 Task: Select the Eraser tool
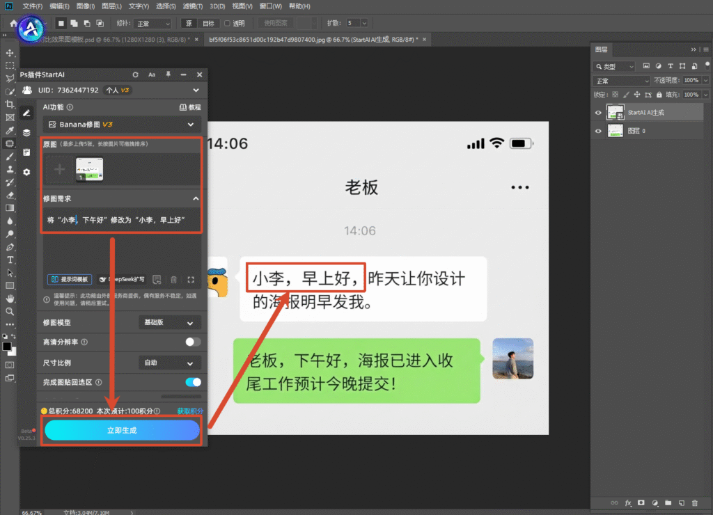click(10, 196)
